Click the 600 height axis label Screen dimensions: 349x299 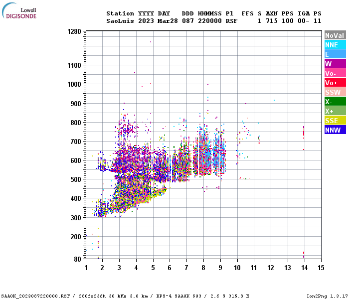(x=76, y=160)
